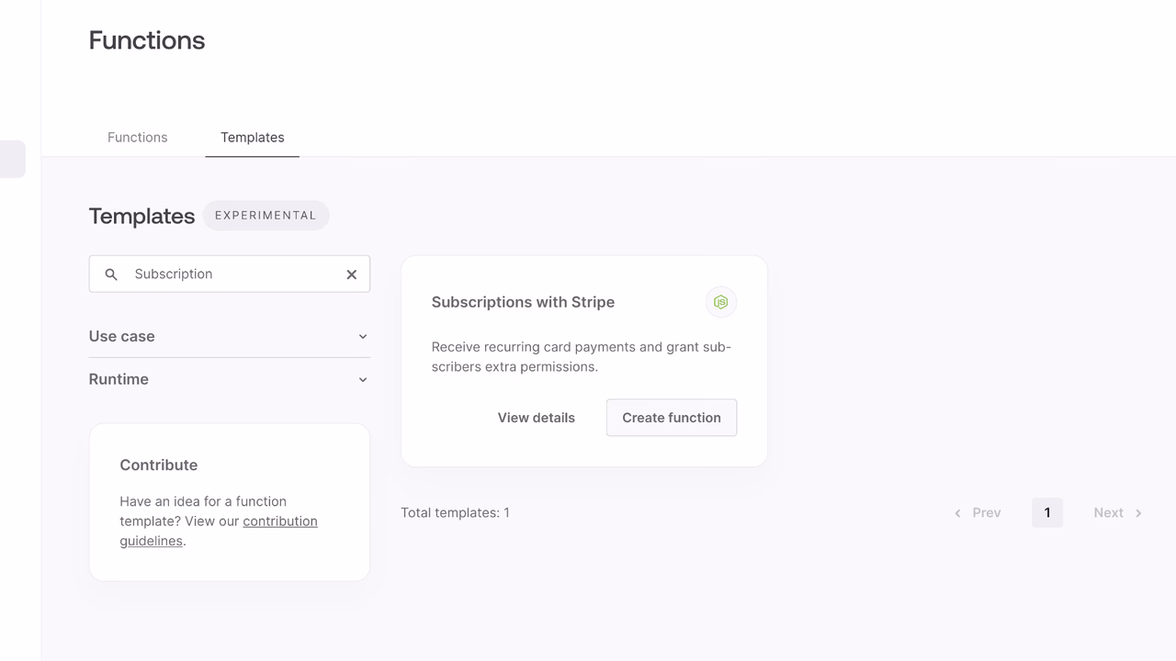The width and height of the screenshot is (1176, 661).
Task: Select page 1 in pagination
Action: click(1047, 513)
